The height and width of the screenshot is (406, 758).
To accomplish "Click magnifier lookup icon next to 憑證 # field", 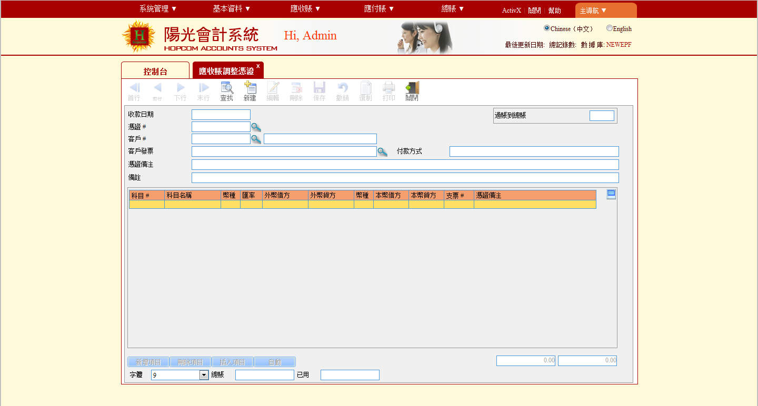I will (256, 127).
